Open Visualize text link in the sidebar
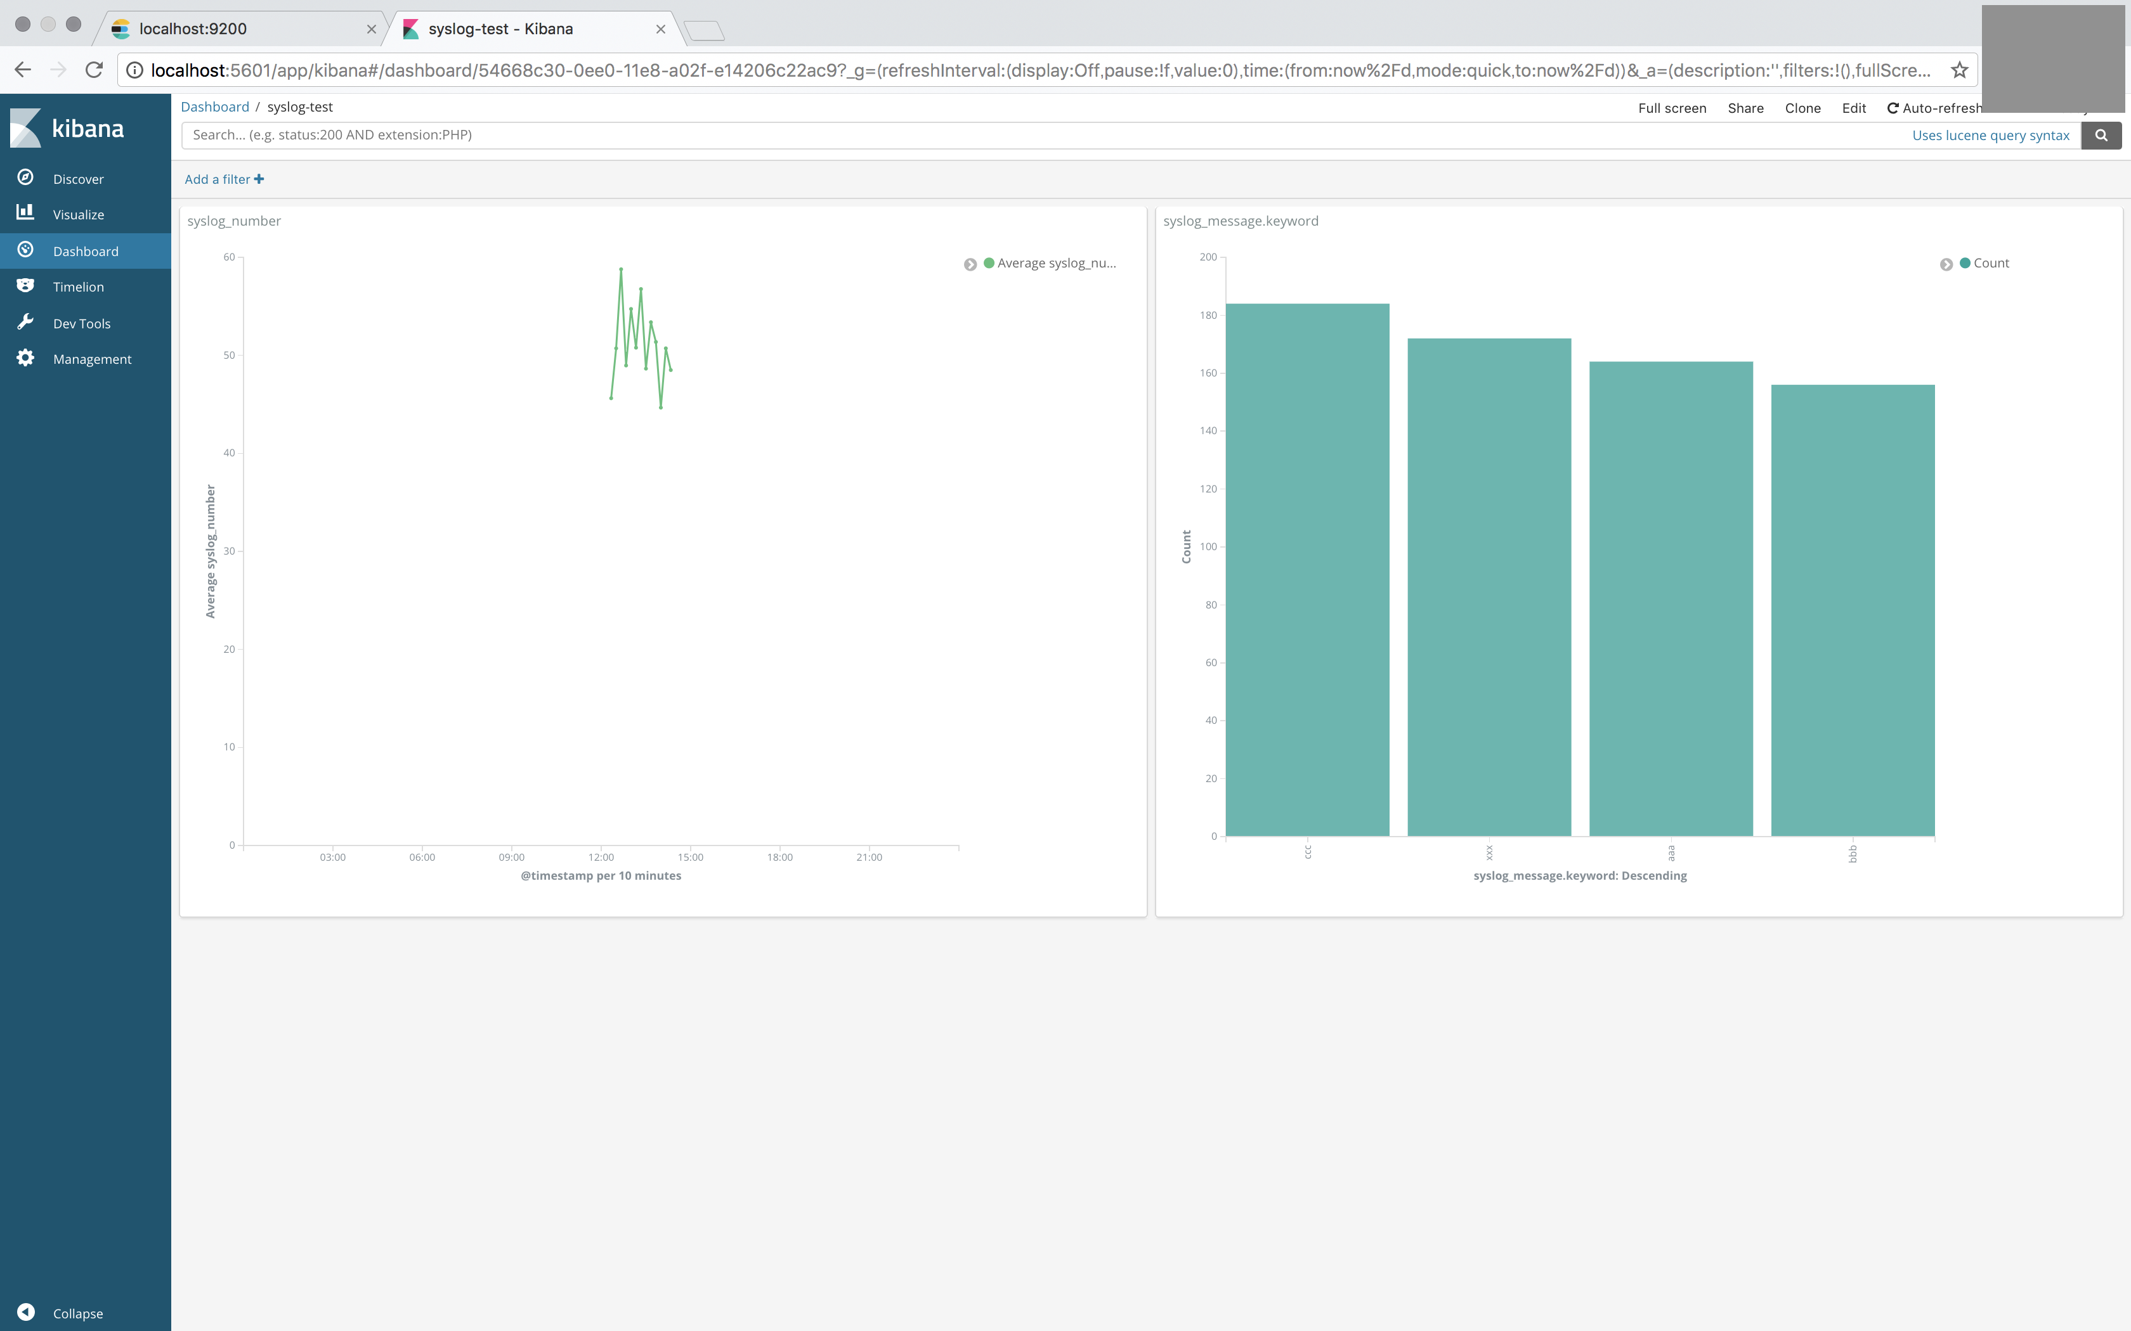Screen dimensions: 2131x1331 79,215
